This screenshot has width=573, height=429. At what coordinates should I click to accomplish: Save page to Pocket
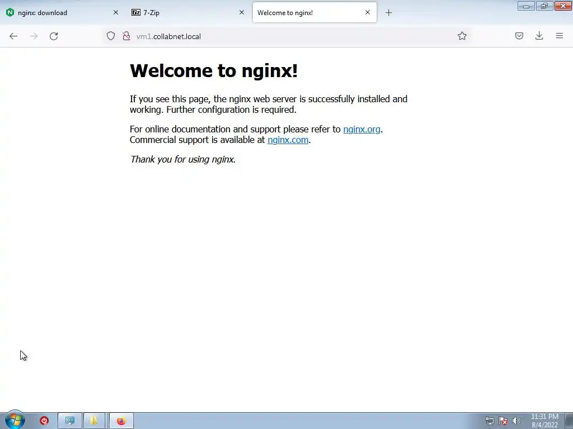[x=519, y=36]
